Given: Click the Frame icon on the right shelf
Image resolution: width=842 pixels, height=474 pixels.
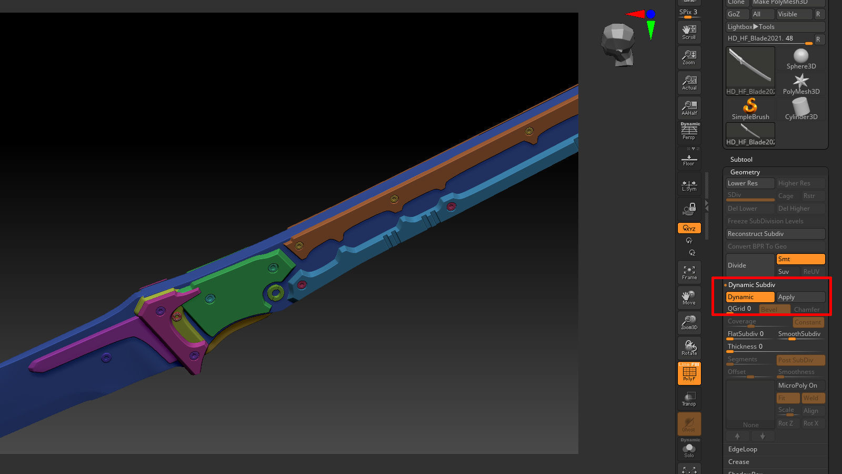Looking at the screenshot, I should coord(689,272).
